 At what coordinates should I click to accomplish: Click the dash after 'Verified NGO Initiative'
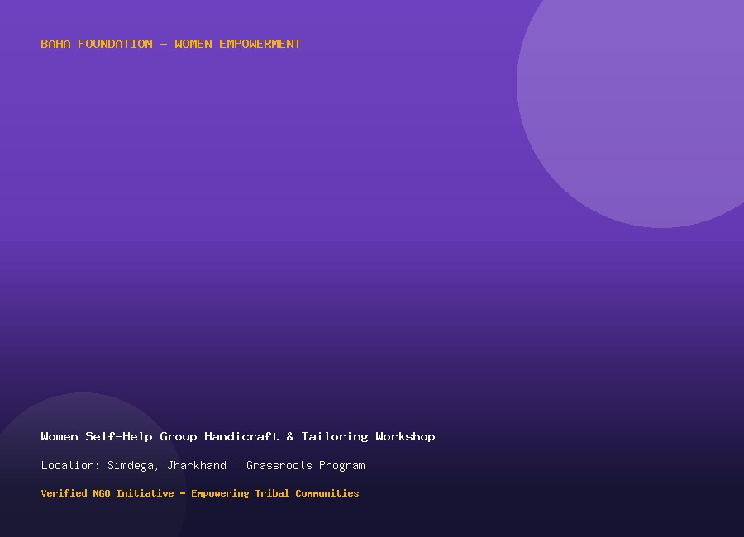click(183, 493)
